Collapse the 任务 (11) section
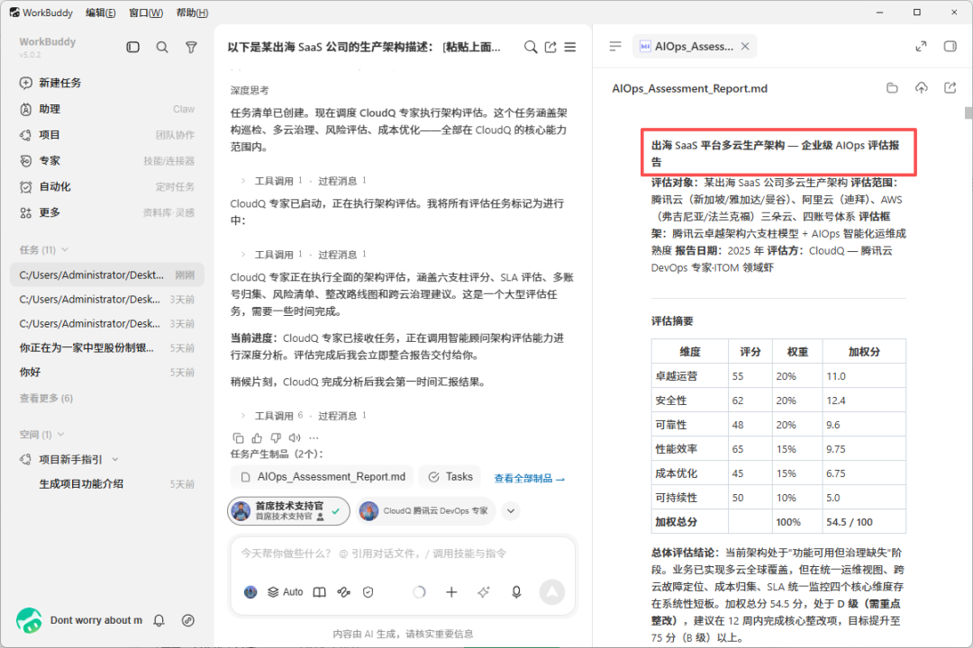Image resolution: width=973 pixels, height=648 pixels. point(43,250)
